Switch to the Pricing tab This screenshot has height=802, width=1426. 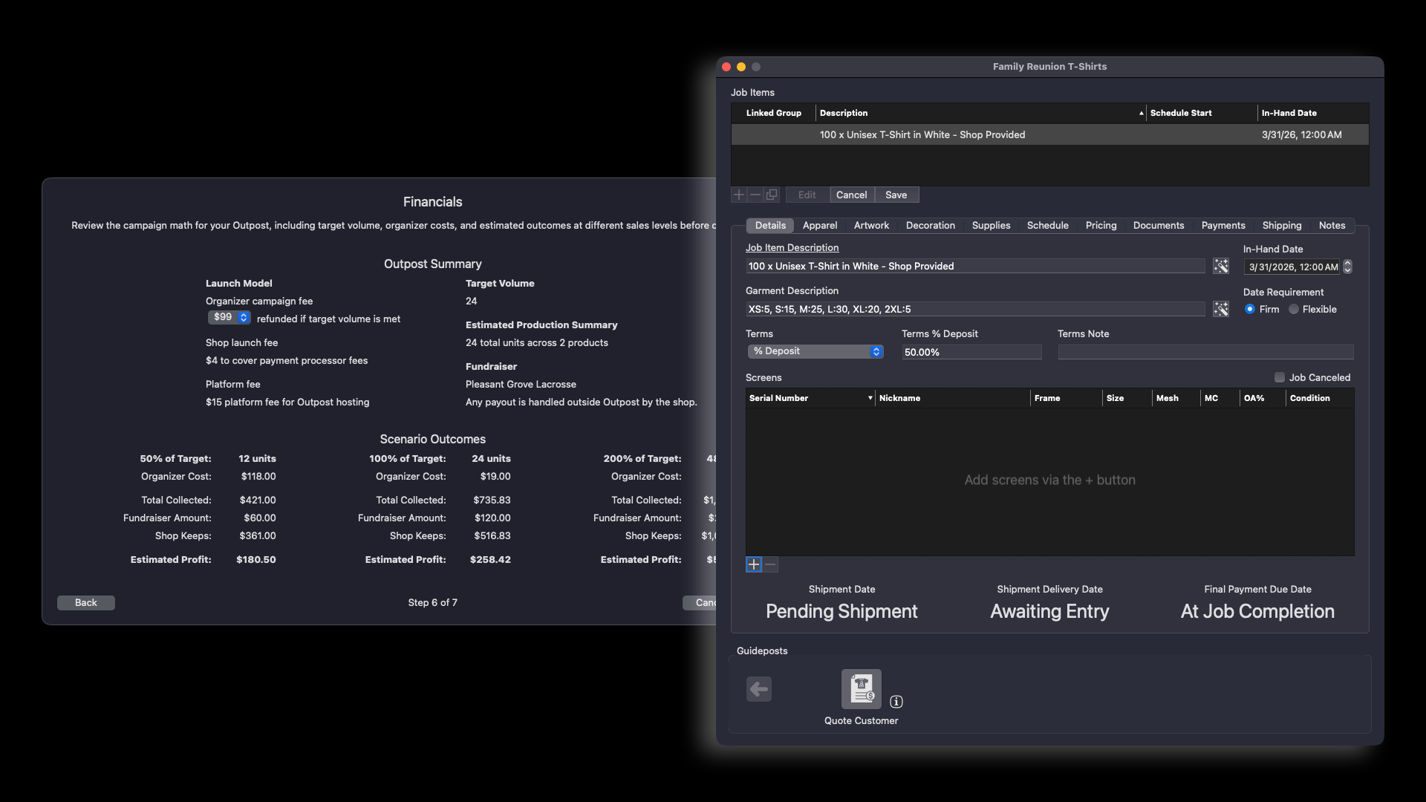click(1101, 225)
